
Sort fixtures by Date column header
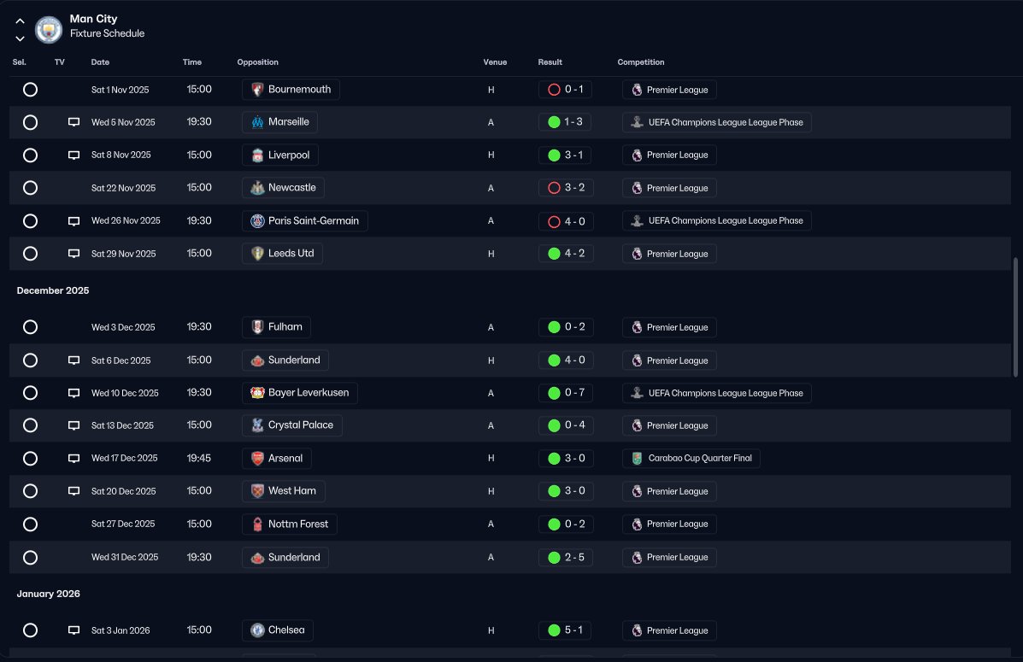tap(100, 62)
